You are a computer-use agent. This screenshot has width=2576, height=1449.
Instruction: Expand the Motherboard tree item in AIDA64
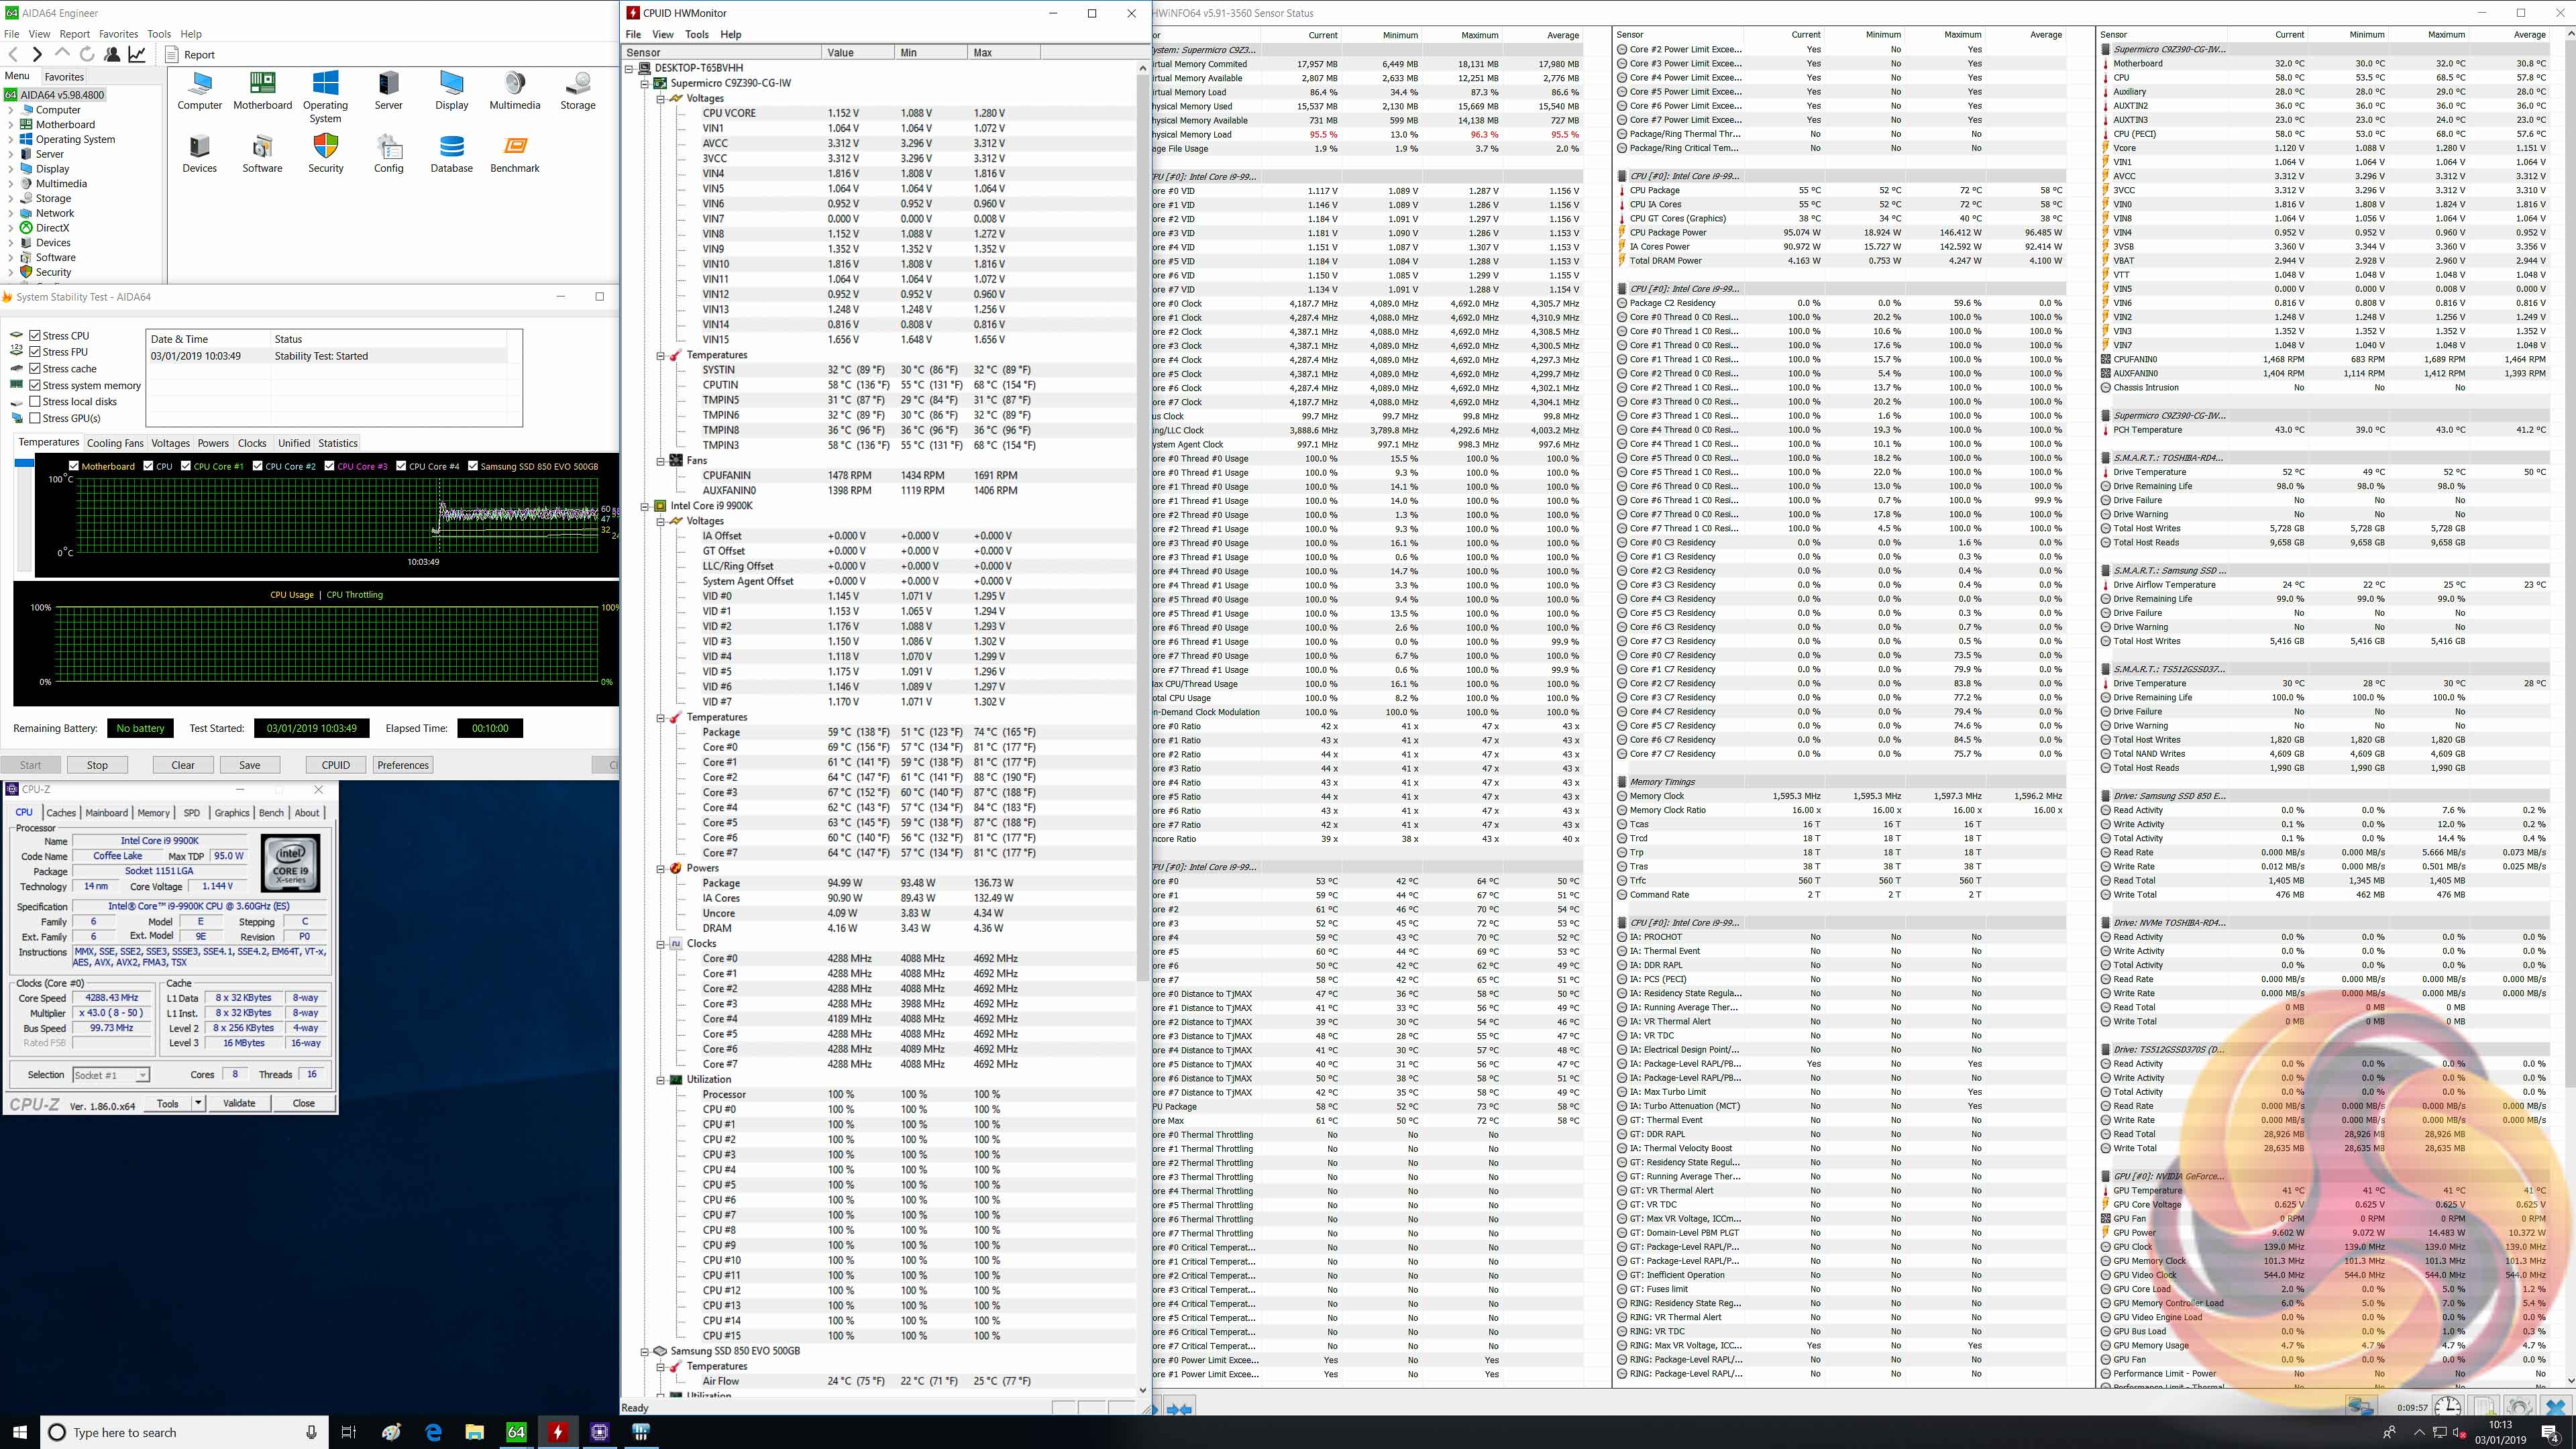click(x=11, y=125)
